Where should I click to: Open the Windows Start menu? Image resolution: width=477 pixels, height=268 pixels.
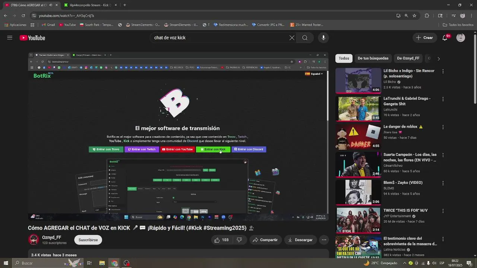tap(6, 263)
